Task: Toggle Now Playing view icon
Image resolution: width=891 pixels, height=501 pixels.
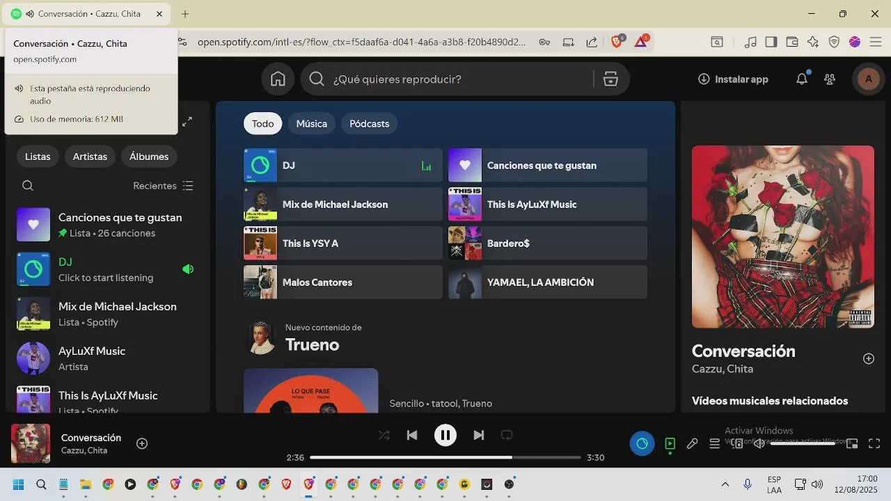Action: (670, 443)
